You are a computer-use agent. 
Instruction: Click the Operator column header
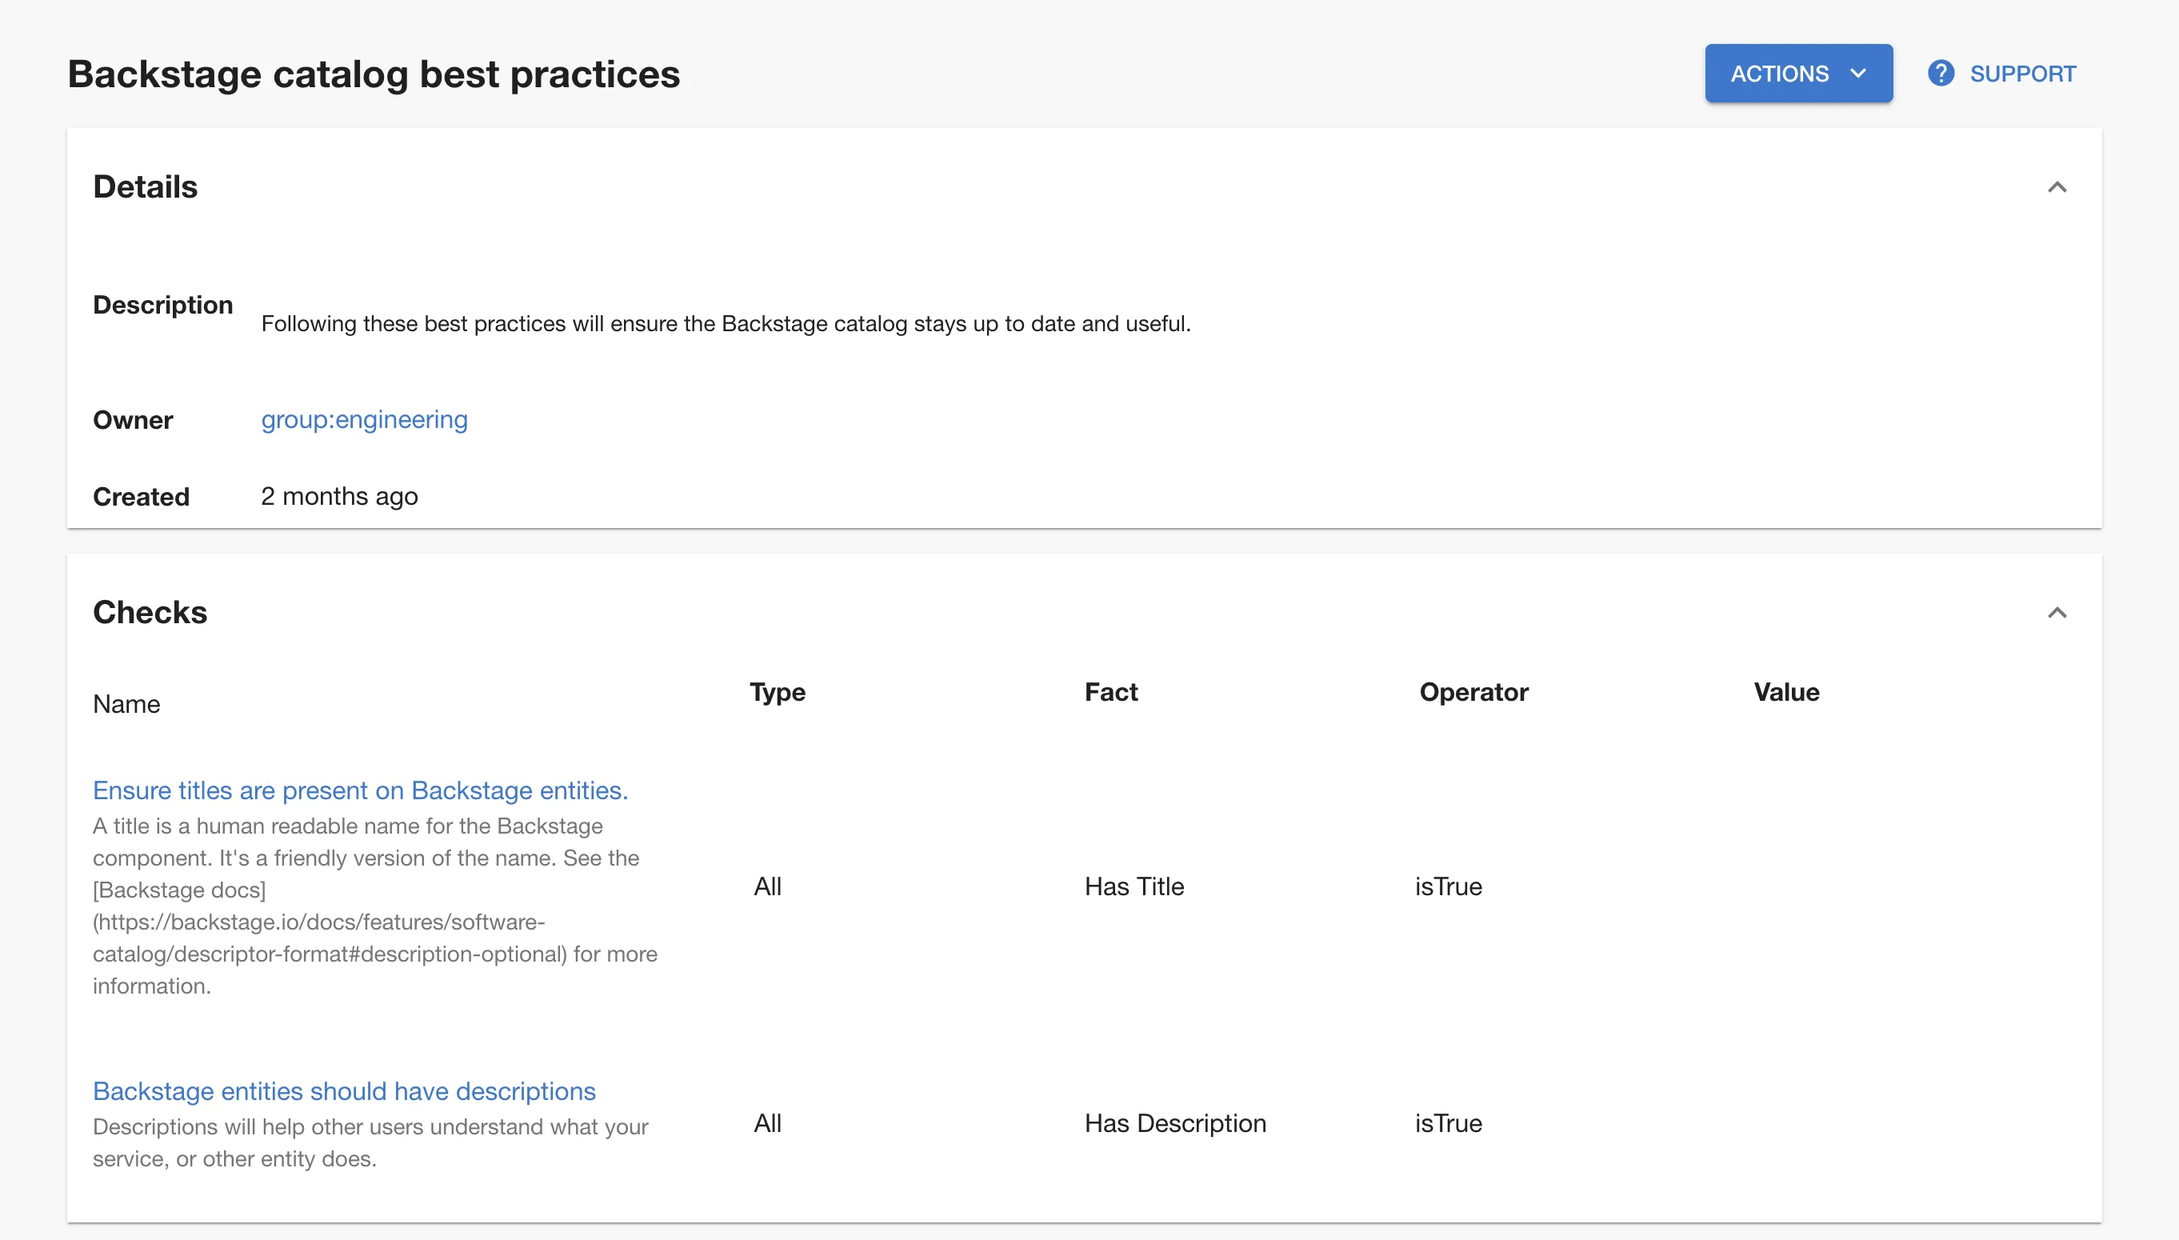1473,692
